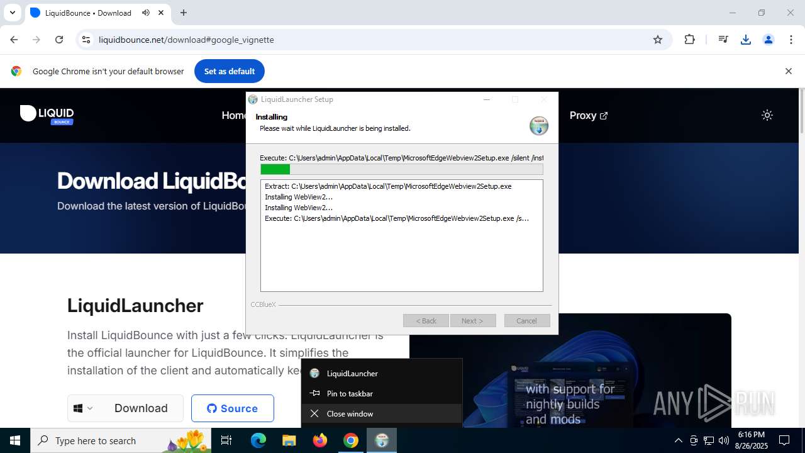
Task: Open the Chrome extensions puzzle icon
Action: click(x=690, y=40)
